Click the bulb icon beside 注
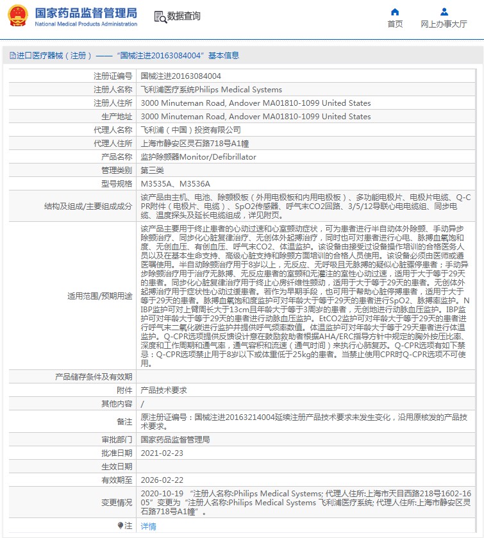This screenshot has width=484, height=538. click(x=120, y=525)
